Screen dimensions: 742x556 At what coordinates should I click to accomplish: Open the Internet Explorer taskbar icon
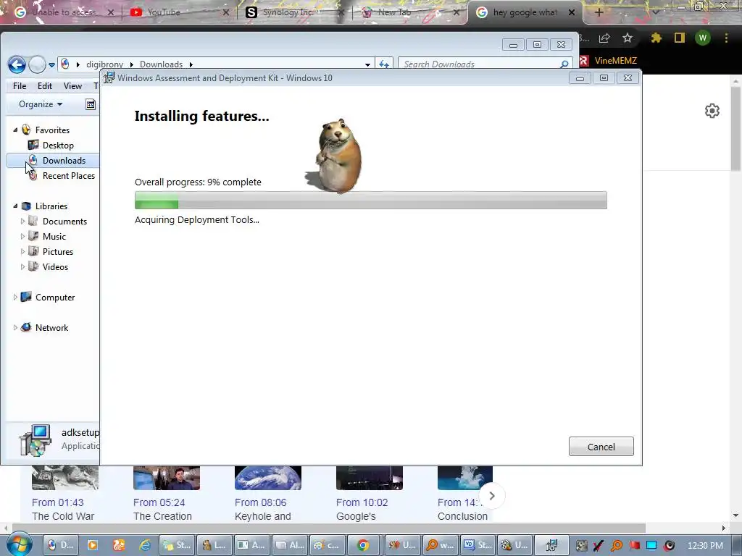click(x=145, y=545)
